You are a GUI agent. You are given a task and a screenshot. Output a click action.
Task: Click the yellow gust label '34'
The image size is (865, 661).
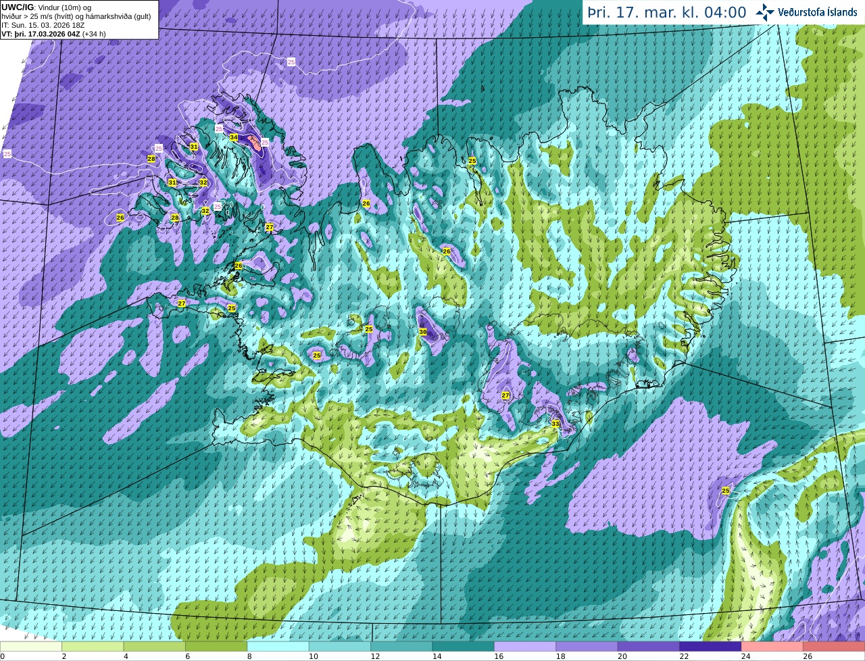234,137
